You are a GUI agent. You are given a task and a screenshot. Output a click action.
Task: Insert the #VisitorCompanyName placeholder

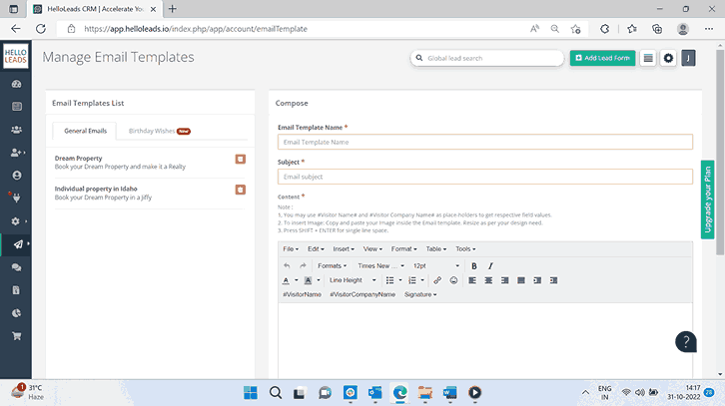(362, 294)
